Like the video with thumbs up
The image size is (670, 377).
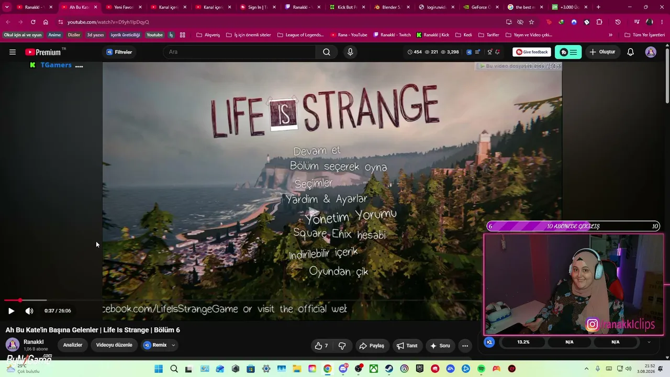[x=321, y=346]
